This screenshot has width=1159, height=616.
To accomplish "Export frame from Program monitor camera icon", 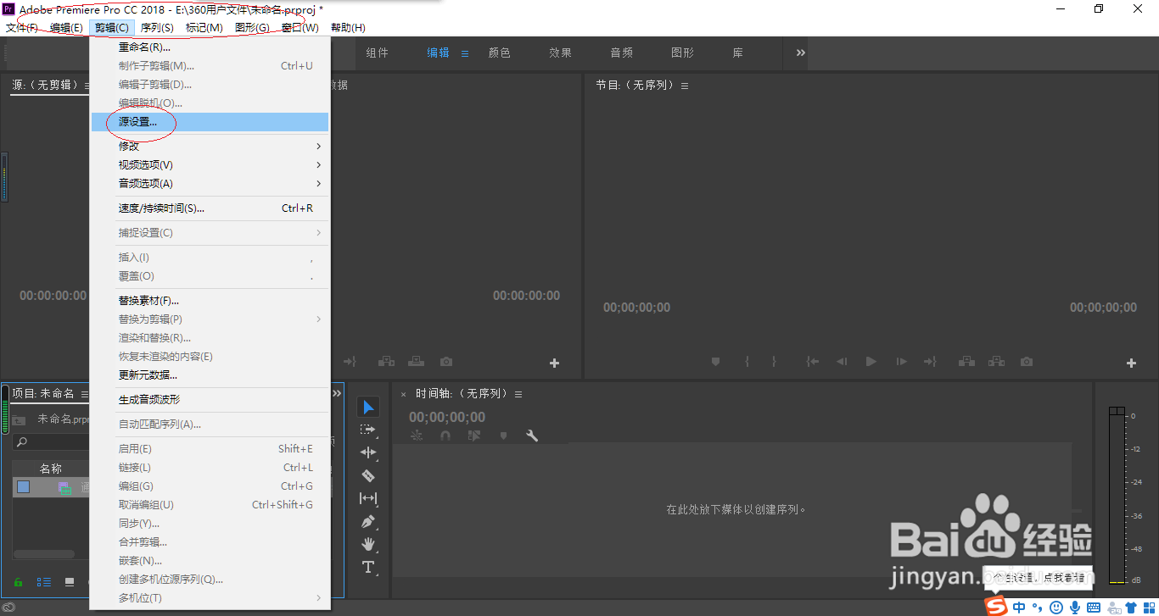I will (x=1027, y=362).
